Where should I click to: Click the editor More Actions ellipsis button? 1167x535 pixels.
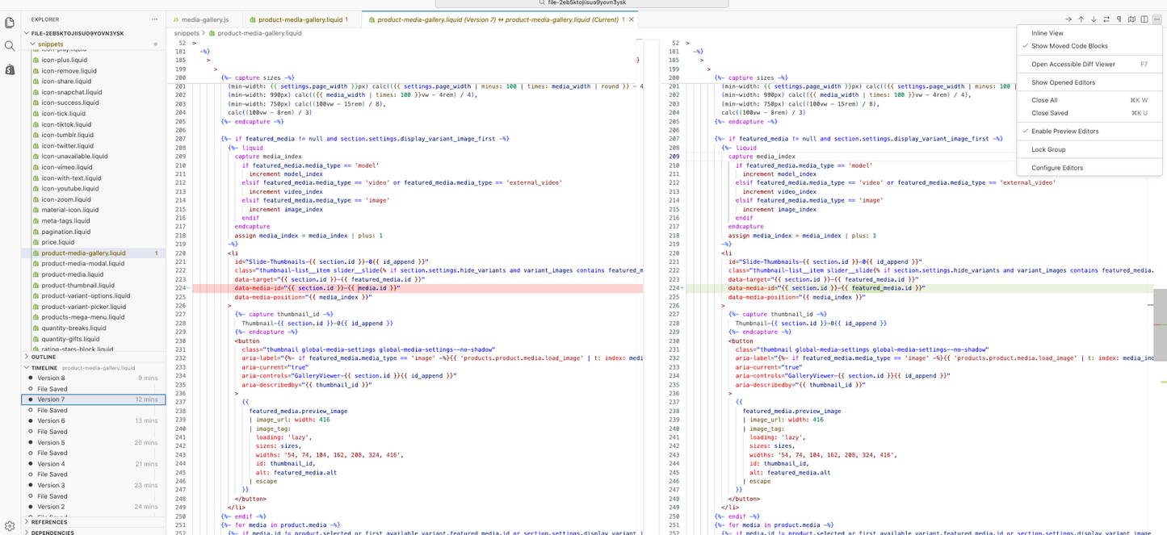pyautogui.click(x=1157, y=19)
